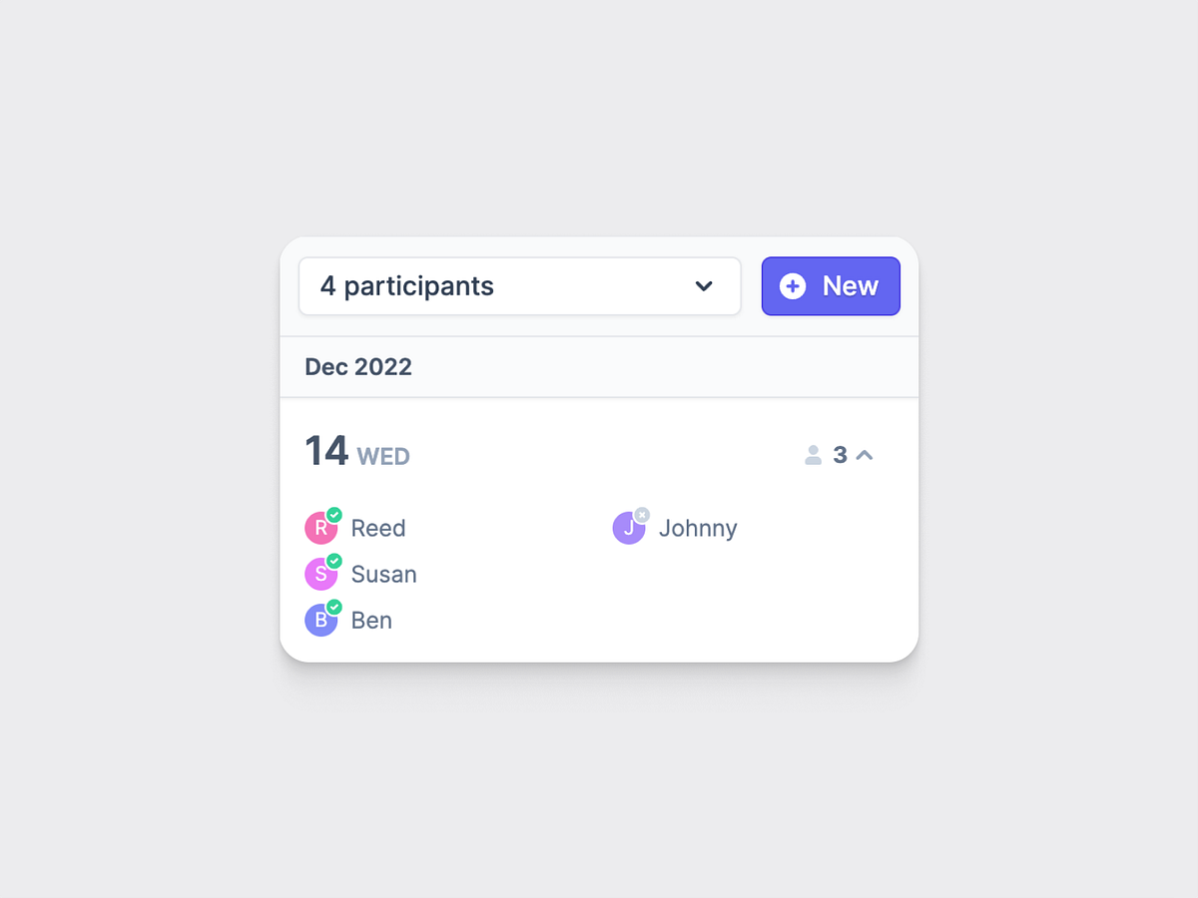Click the person silhouette icon next to 3

coord(814,455)
